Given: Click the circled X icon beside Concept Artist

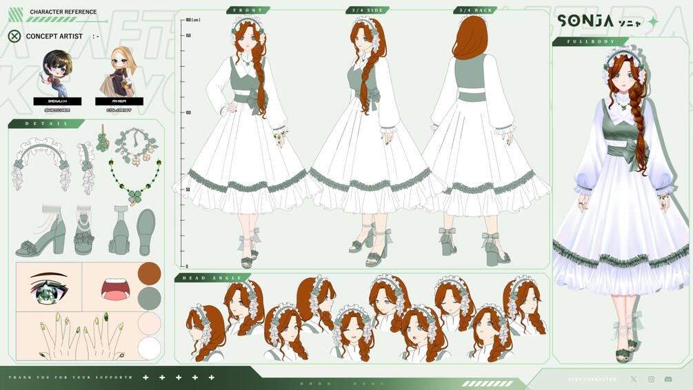Looking at the screenshot, I should (14, 37).
